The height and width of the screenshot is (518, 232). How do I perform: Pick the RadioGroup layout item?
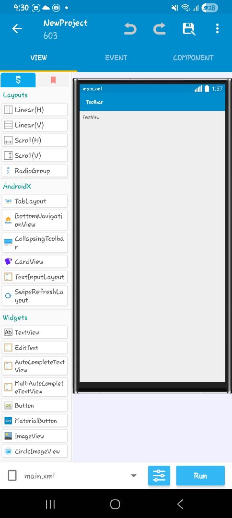pos(35,171)
